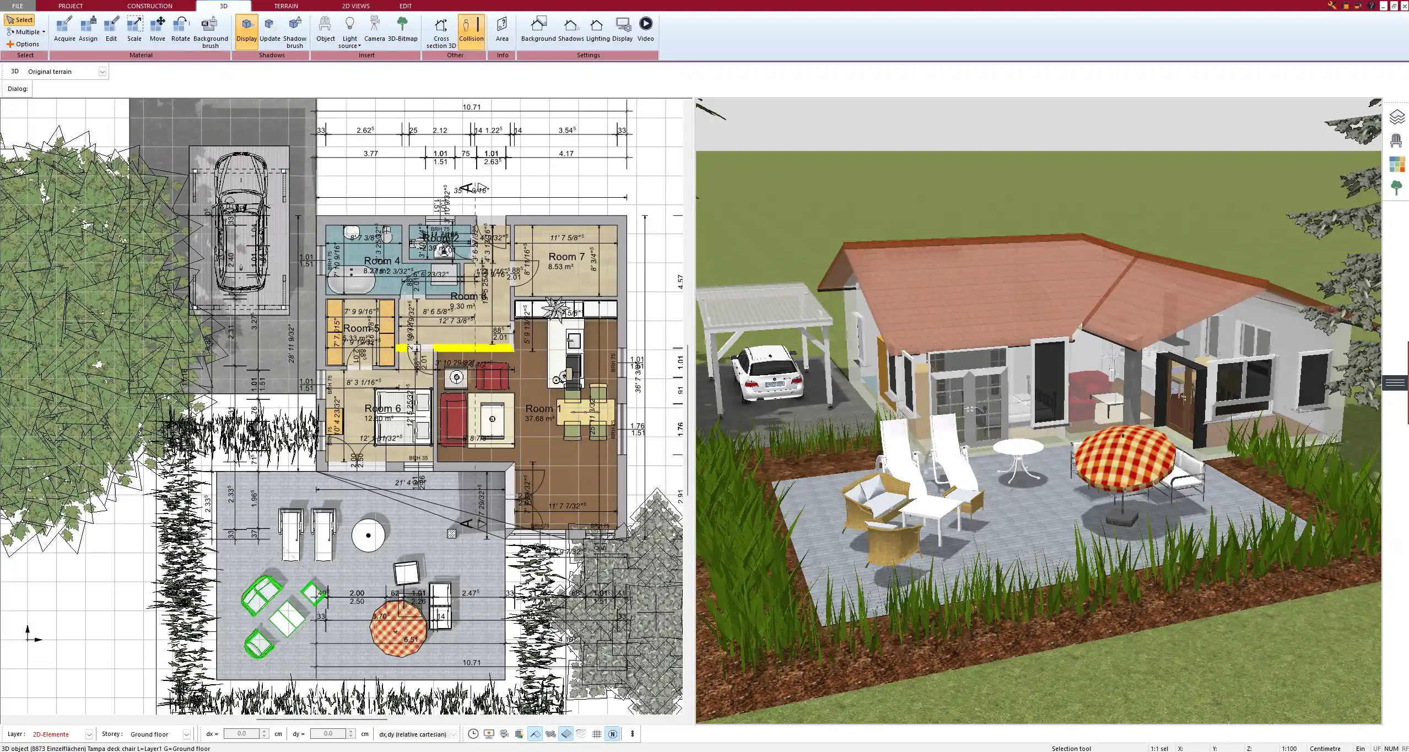Insert an Object from the ribbon
The height and width of the screenshot is (752, 1409).
[325, 29]
